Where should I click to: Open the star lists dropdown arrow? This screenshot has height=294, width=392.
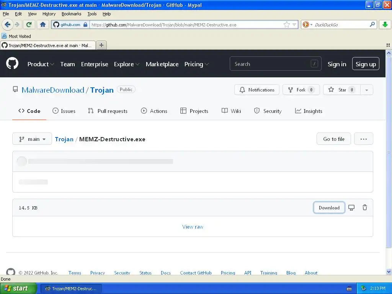point(366,90)
